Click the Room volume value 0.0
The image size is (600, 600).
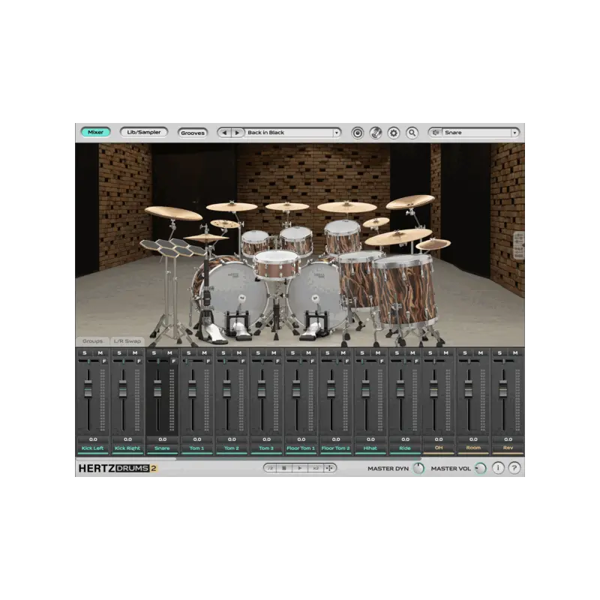coord(473,439)
